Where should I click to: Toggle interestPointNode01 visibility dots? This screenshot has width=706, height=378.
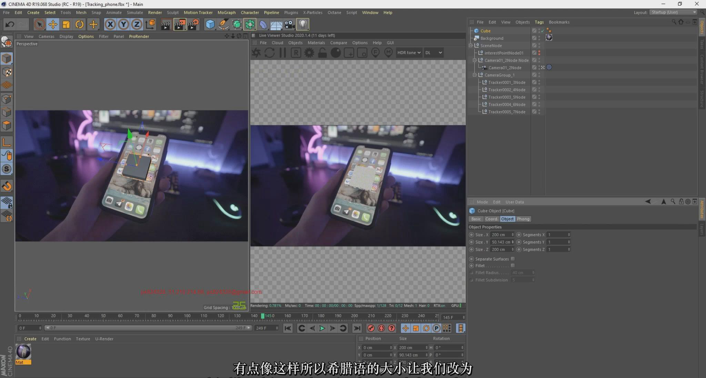point(539,53)
